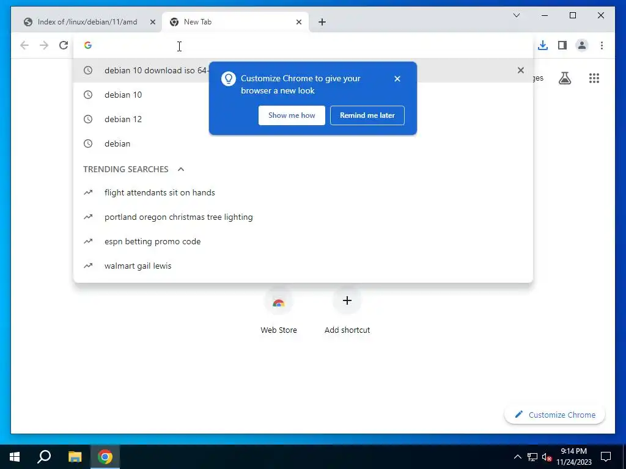The height and width of the screenshot is (469, 626).
Task: Click the Customize Chrome button
Action: 555,415
